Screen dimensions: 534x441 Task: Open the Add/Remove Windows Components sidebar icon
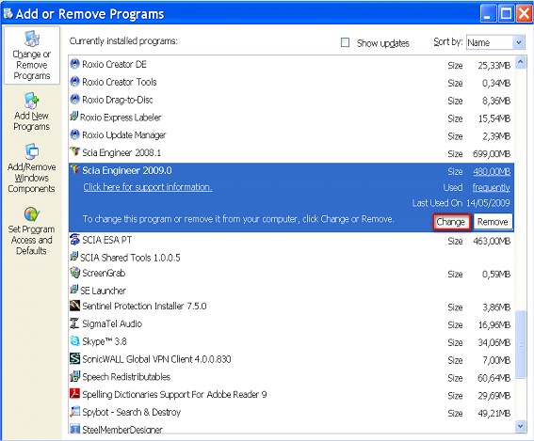tap(32, 151)
